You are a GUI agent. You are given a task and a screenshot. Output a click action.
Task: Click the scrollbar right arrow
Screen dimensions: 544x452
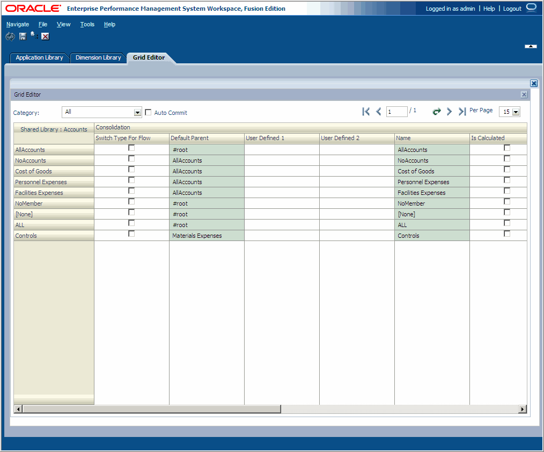point(523,409)
